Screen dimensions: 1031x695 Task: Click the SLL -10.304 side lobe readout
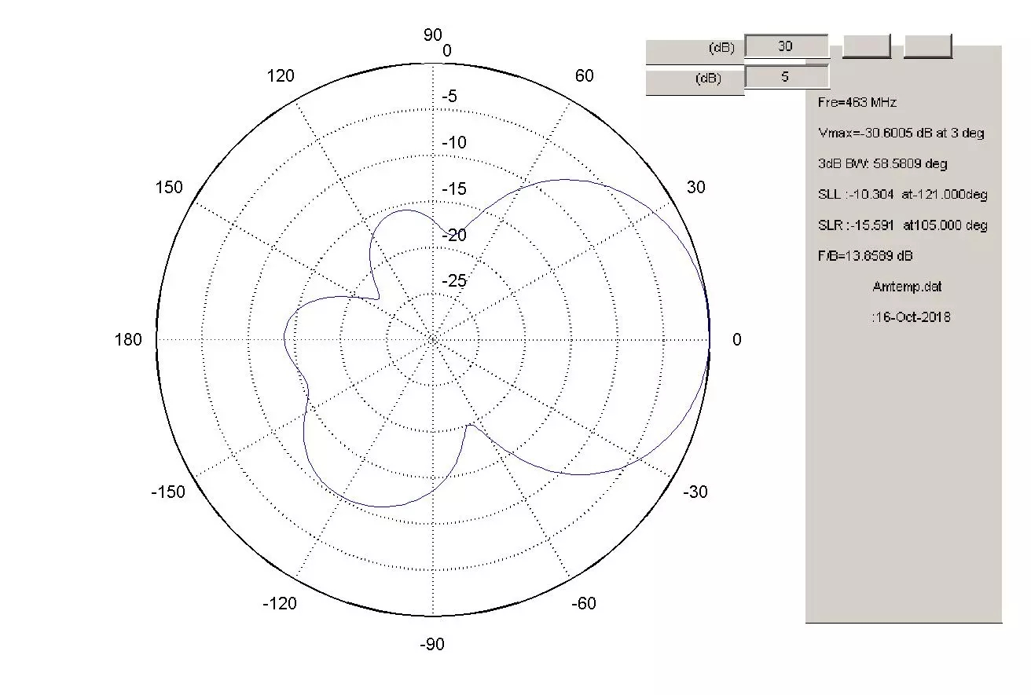click(x=902, y=194)
